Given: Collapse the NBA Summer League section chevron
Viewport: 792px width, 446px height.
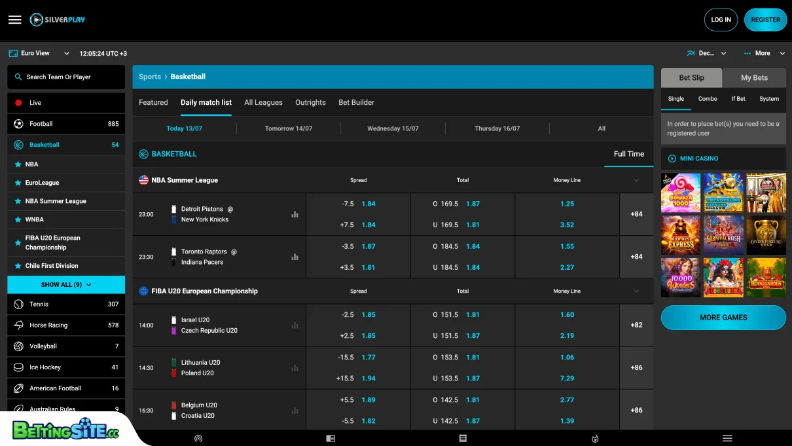Looking at the screenshot, I should tap(636, 180).
